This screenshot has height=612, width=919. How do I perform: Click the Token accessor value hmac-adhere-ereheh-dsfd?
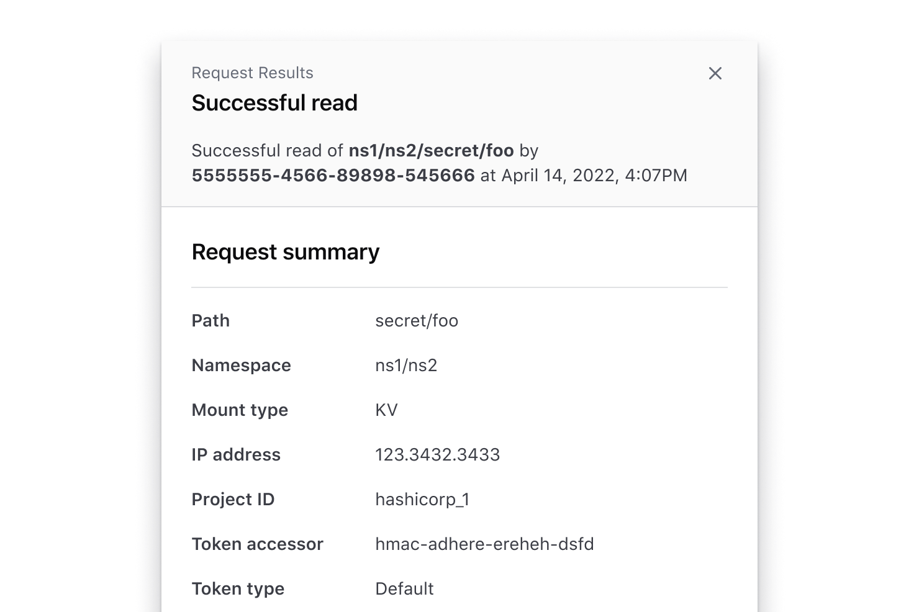[484, 544]
